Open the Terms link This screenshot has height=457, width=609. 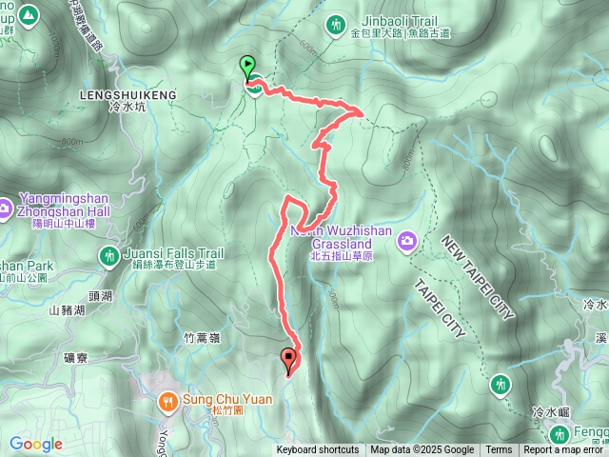pyautogui.click(x=499, y=450)
